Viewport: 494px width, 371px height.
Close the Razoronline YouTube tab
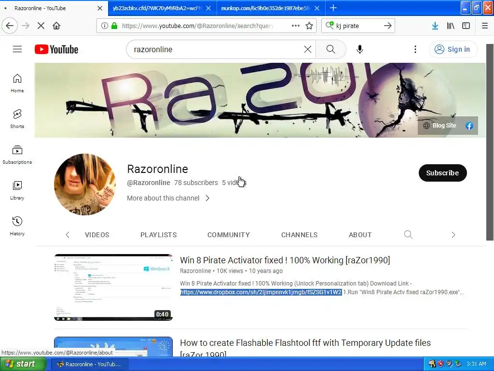point(99,8)
